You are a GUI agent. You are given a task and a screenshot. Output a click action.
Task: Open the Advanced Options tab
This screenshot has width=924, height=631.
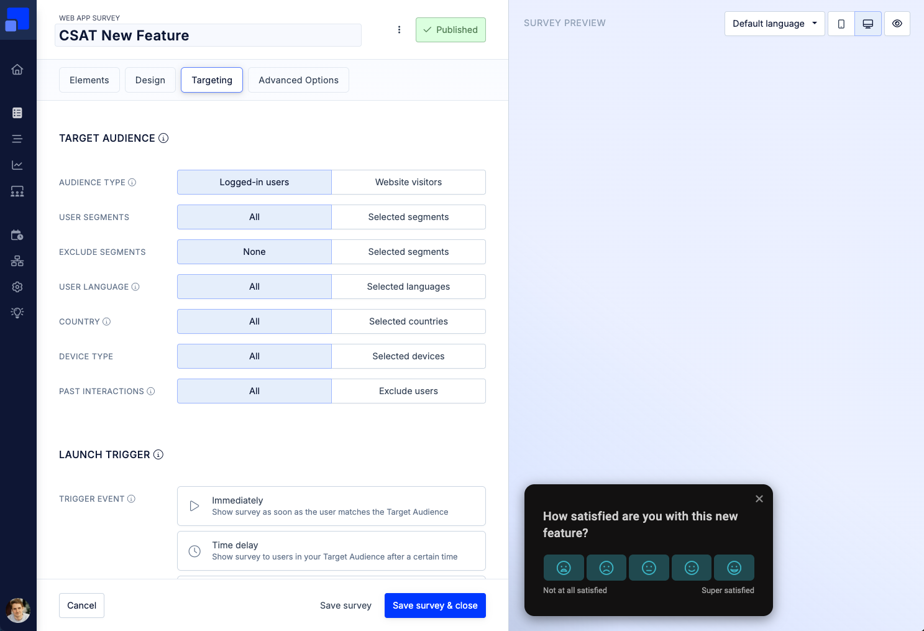click(298, 80)
